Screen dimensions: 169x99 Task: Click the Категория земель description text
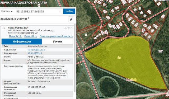click(x=48, y=72)
